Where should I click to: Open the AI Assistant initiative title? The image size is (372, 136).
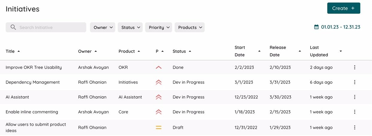tap(17, 97)
